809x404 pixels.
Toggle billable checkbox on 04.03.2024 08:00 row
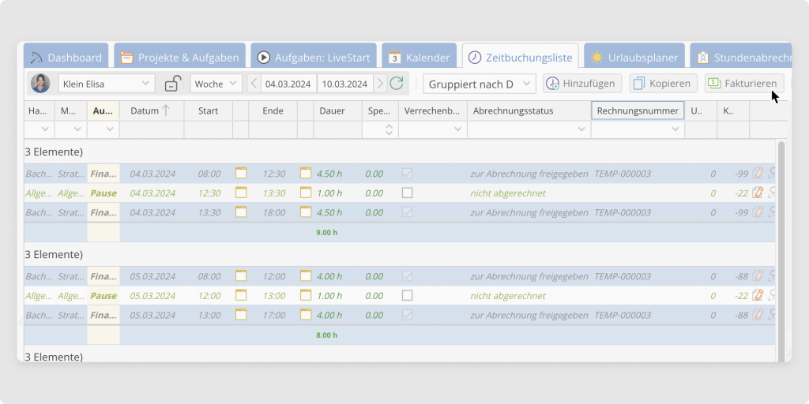[x=407, y=173]
